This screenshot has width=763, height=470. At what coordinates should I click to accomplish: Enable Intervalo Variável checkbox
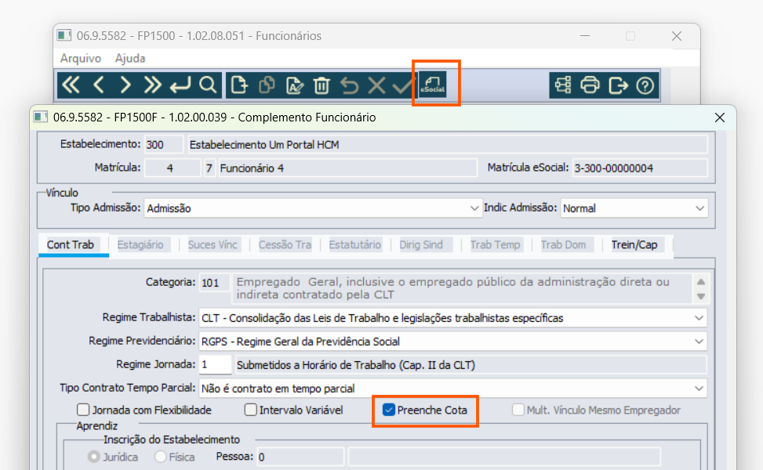251,410
